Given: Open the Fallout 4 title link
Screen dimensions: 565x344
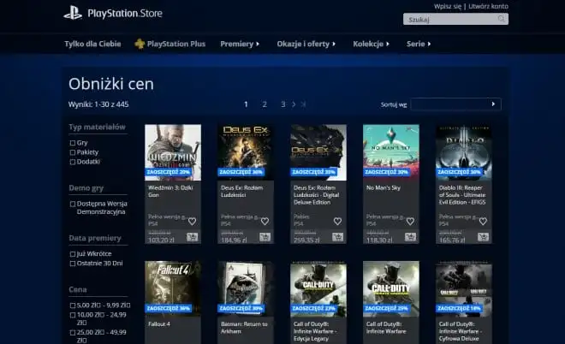Looking at the screenshot, I should [x=159, y=324].
